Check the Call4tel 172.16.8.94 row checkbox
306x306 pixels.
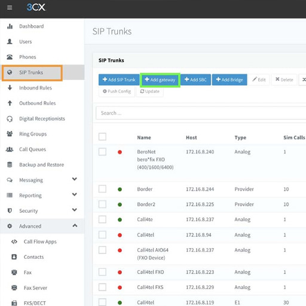pos(102,235)
